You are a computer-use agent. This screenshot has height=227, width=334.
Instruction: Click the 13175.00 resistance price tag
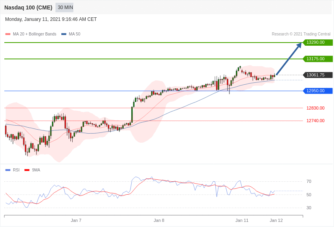click(317, 59)
